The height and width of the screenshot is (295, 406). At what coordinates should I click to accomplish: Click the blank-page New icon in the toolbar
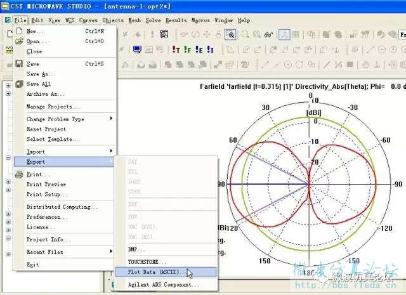(10, 34)
